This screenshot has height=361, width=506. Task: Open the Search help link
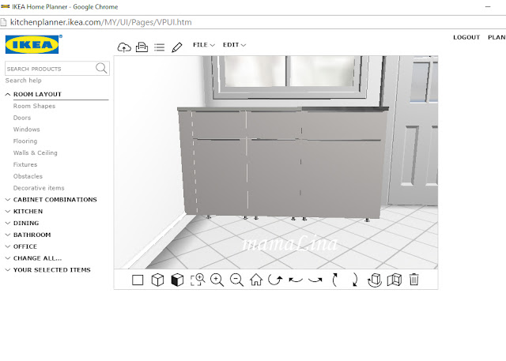(x=23, y=81)
